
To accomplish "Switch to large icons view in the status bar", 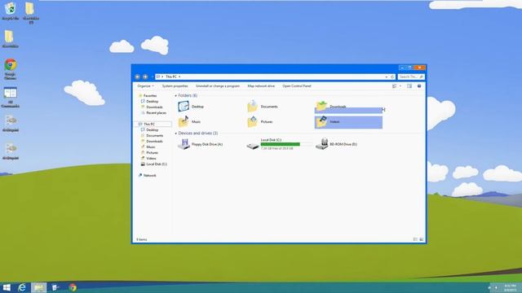I will point(422,239).
